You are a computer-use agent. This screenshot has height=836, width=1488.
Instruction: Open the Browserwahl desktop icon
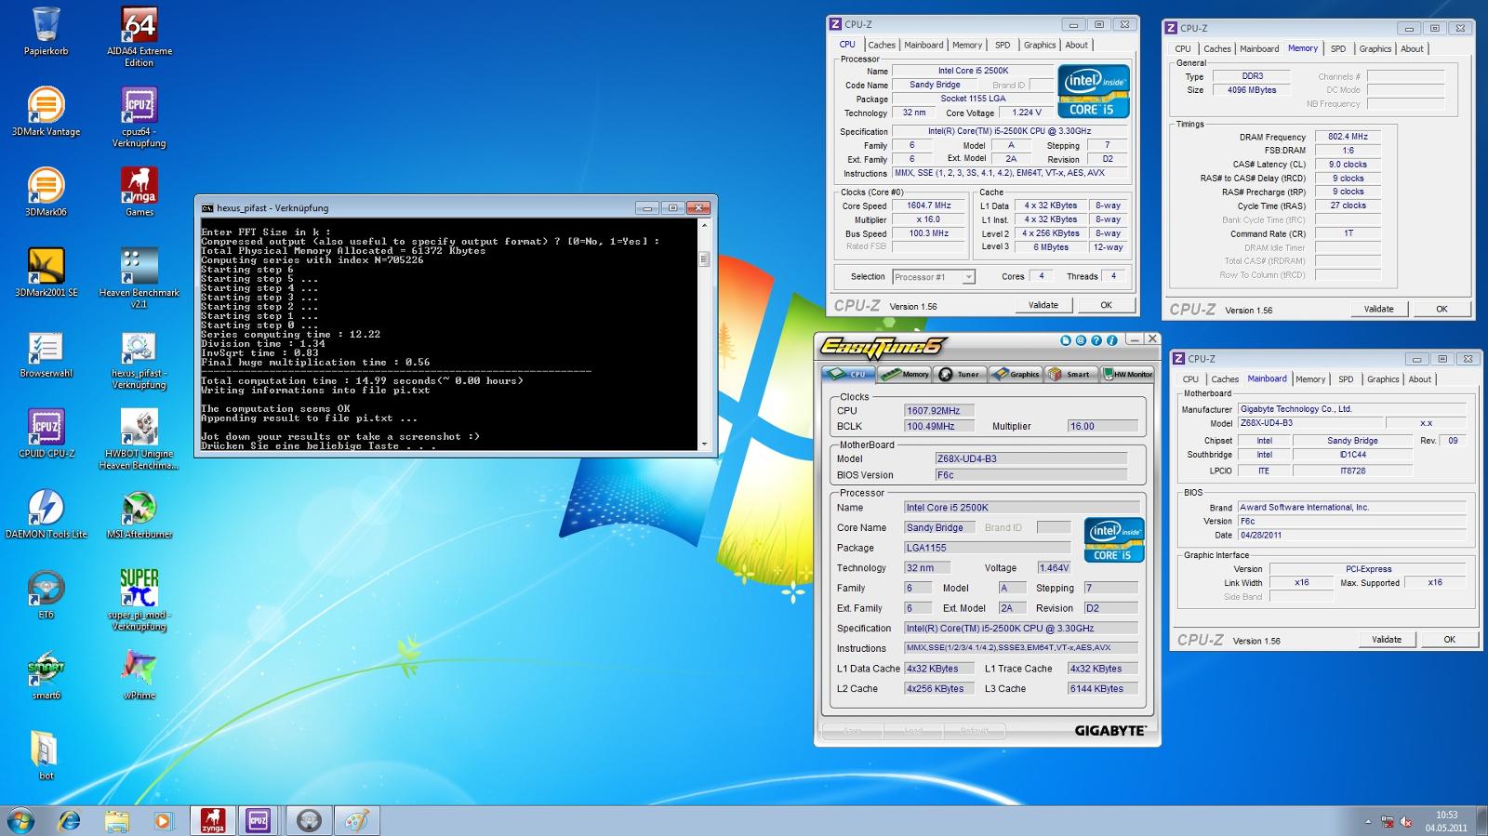coord(46,353)
